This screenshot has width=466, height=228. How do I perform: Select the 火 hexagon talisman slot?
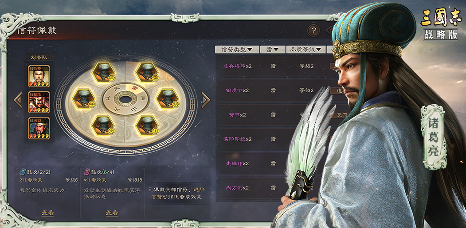(103, 126)
